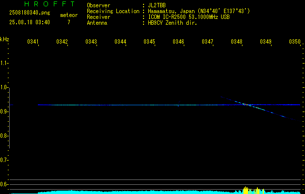Click the Antenna label
Viewport: 305px width, 194px height.
(97, 23)
